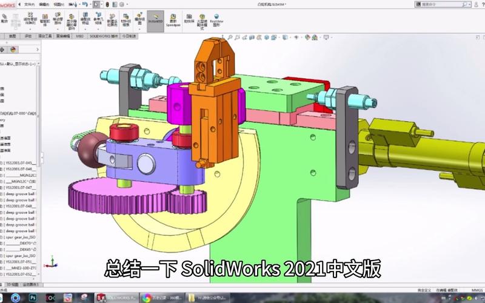This screenshot has height=303, width=485.
Task: Switch to the 360 browser taskbar button
Action: pos(162,298)
